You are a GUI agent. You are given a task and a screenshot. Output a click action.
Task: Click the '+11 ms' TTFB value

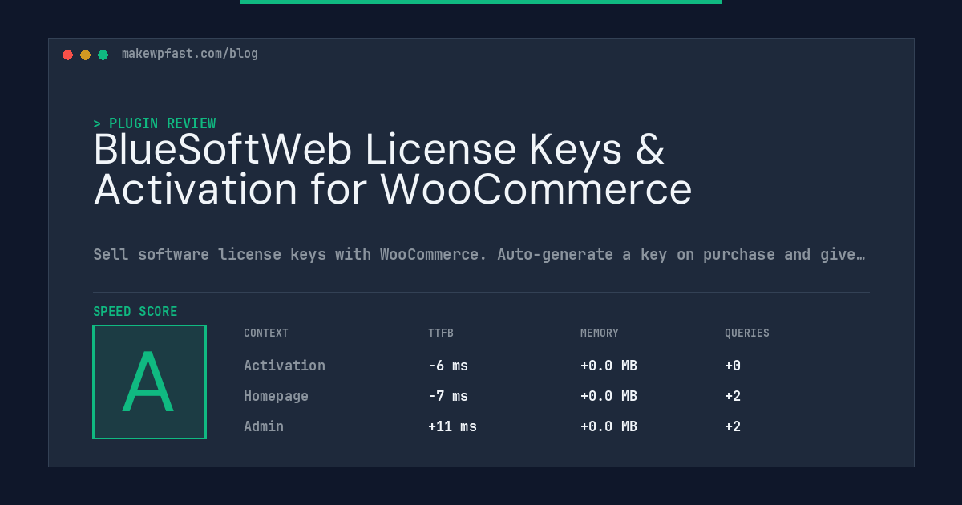(x=452, y=426)
